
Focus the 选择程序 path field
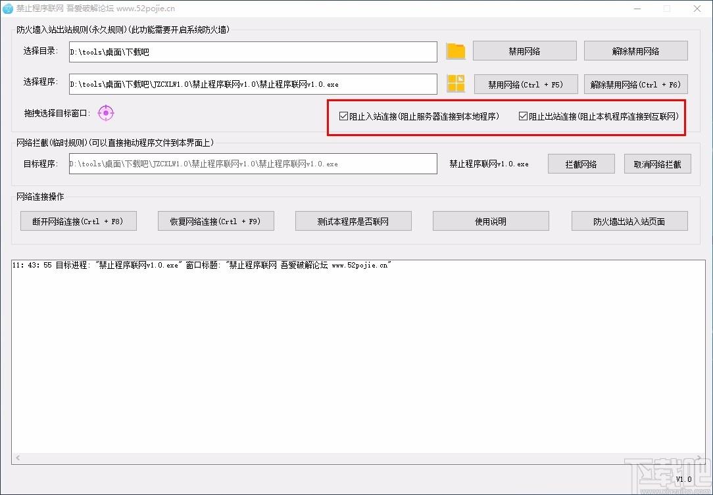253,84
